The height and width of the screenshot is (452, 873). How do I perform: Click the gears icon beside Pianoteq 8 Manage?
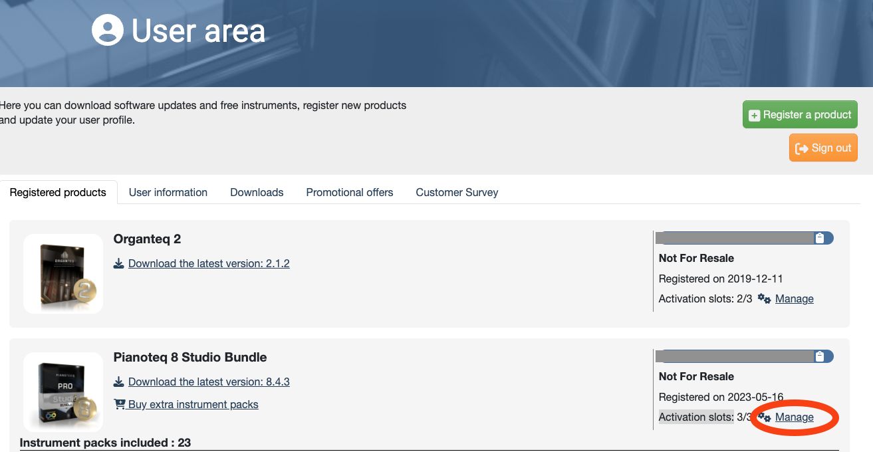click(x=765, y=417)
